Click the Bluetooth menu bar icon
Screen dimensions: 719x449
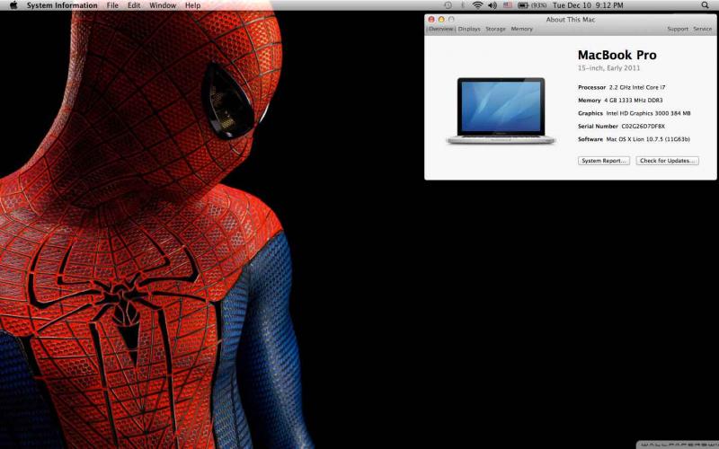[462, 5]
